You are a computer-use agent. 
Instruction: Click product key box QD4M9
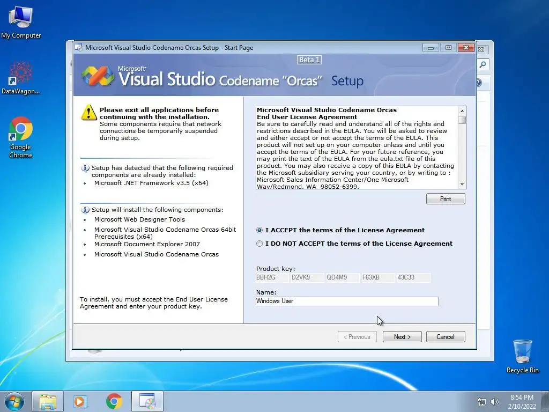343,277
